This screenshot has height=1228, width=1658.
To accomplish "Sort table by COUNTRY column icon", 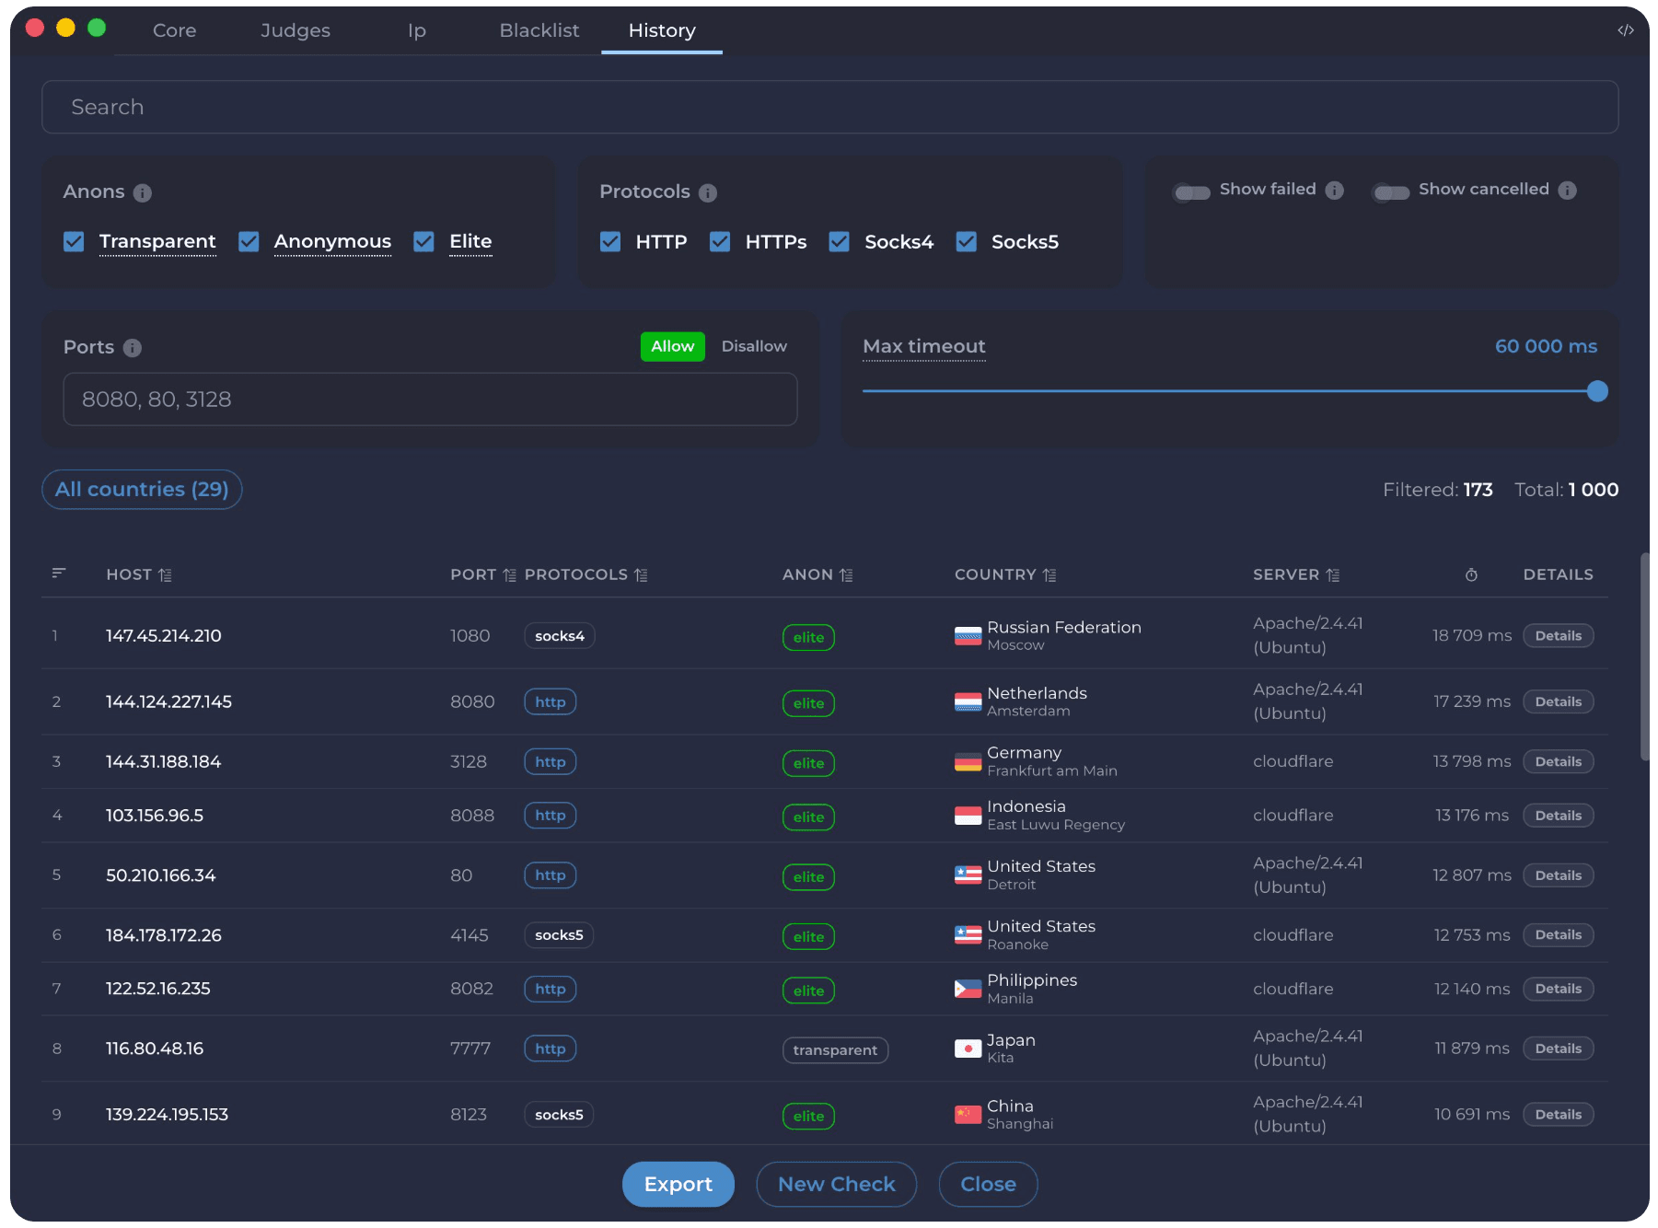I will (x=1049, y=574).
